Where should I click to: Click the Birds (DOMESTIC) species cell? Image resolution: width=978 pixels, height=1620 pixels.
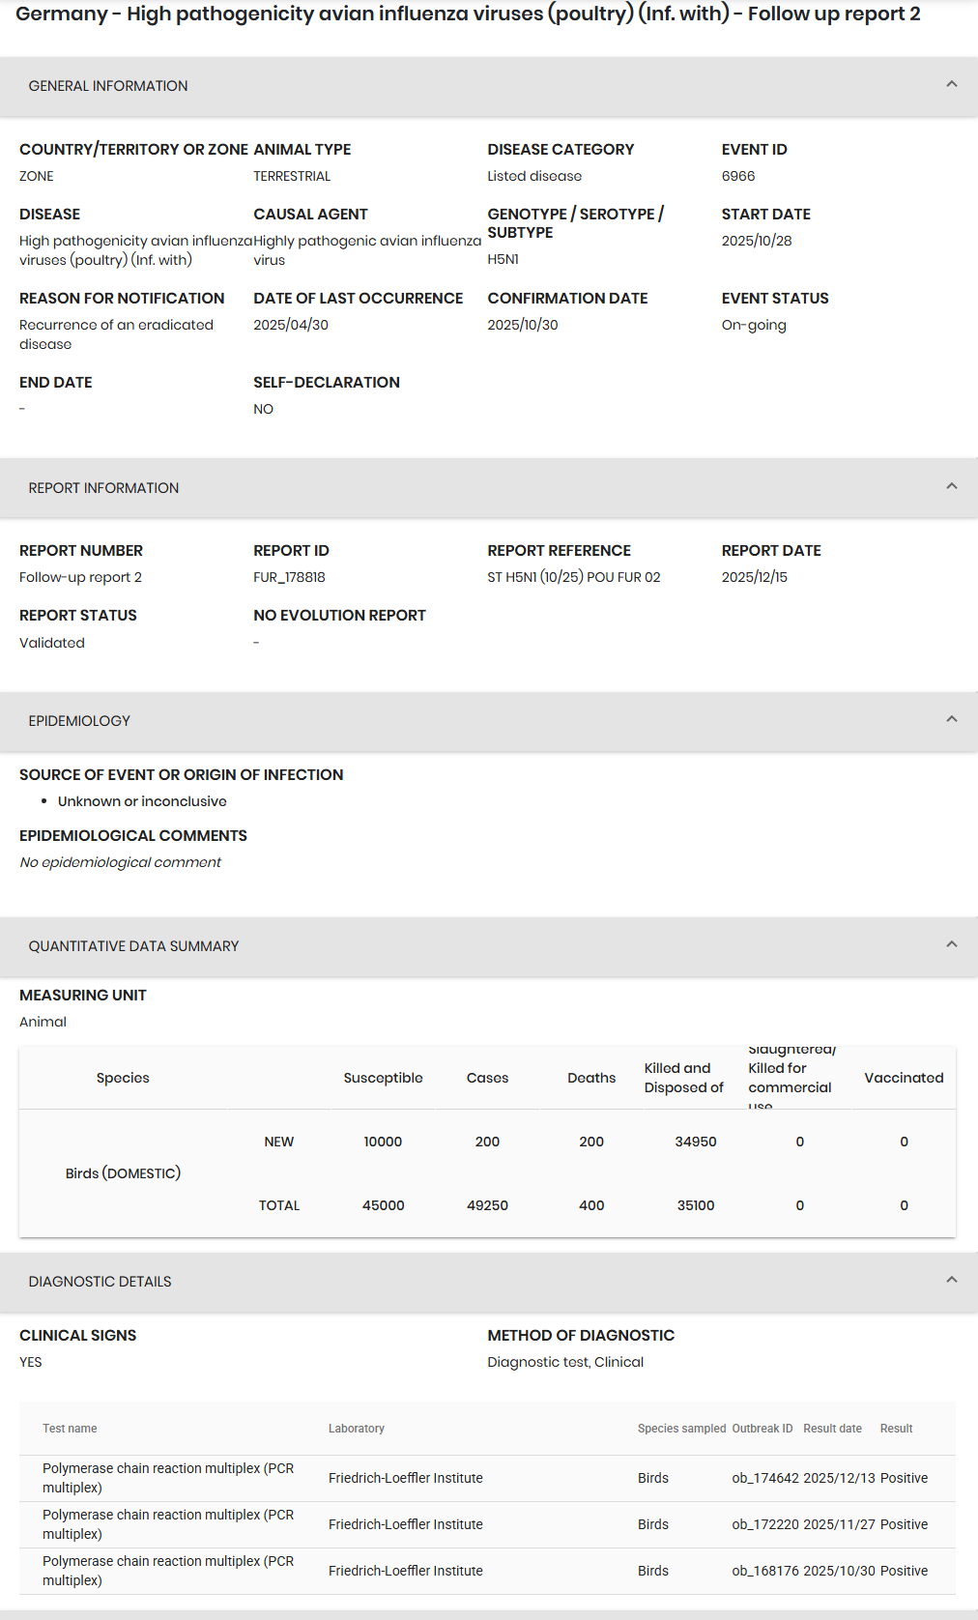(123, 1173)
